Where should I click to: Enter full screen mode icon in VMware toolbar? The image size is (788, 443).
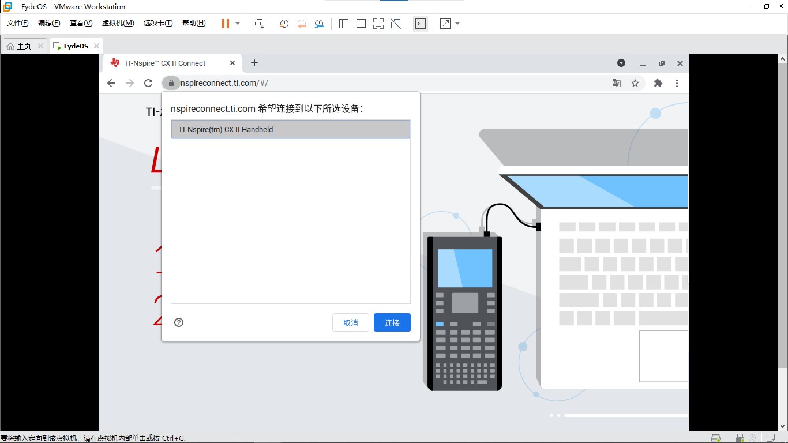(378, 24)
